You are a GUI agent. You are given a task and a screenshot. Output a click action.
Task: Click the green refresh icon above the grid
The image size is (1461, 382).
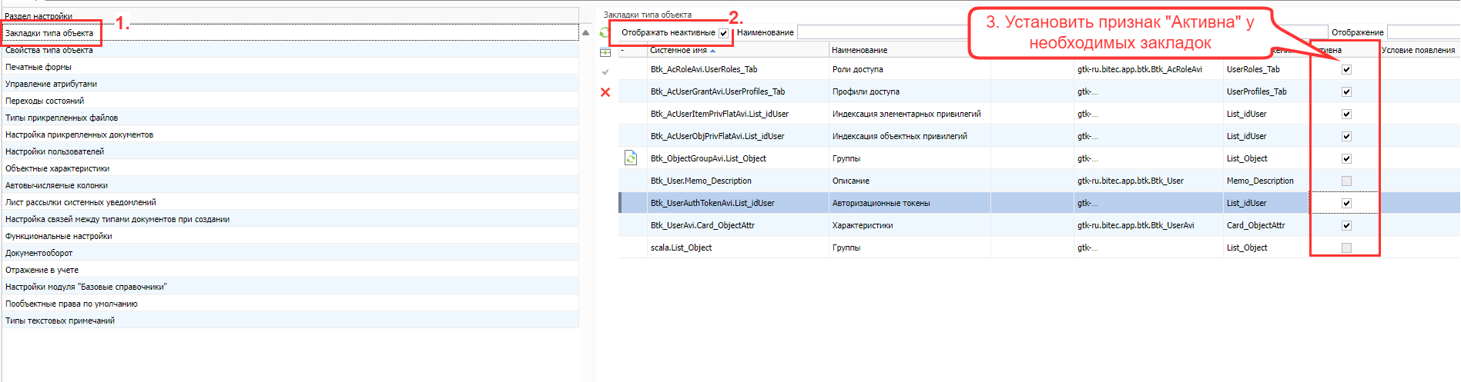tap(605, 33)
